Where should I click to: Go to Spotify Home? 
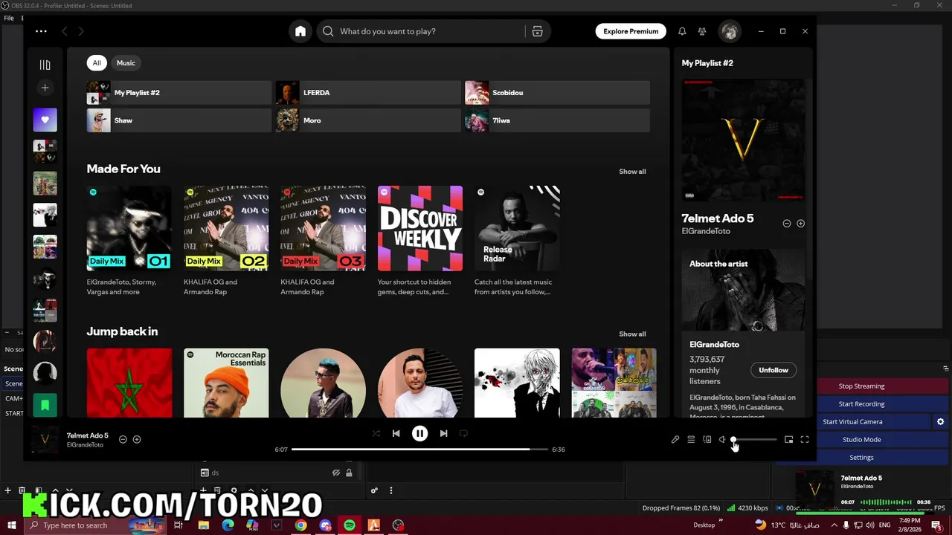pyautogui.click(x=300, y=31)
